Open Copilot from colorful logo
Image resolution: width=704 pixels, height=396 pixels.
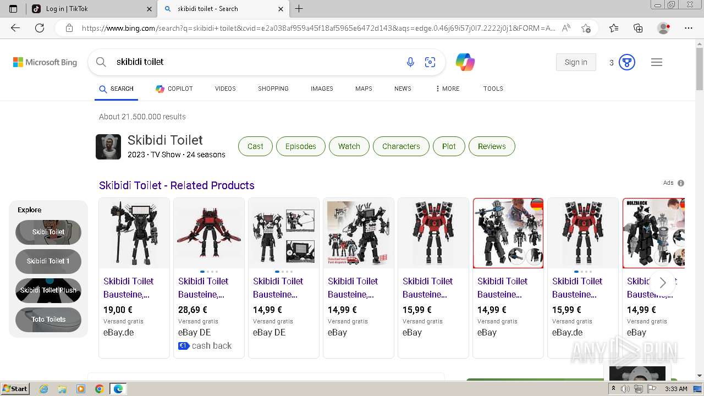[465, 62]
